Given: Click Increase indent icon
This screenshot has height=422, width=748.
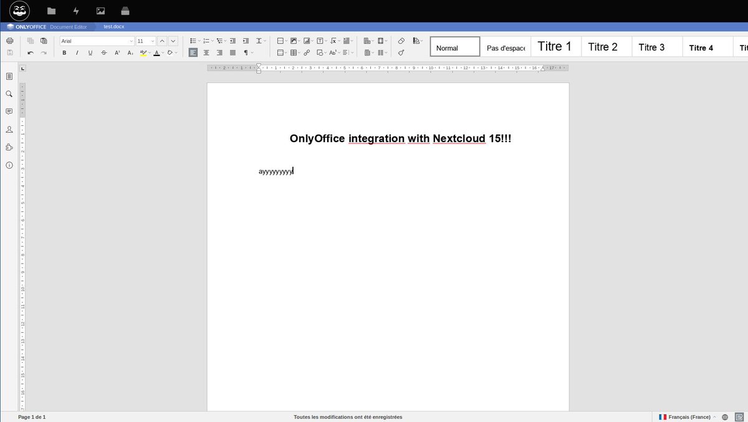Looking at the screenshot, I should [x=246, y=41].
